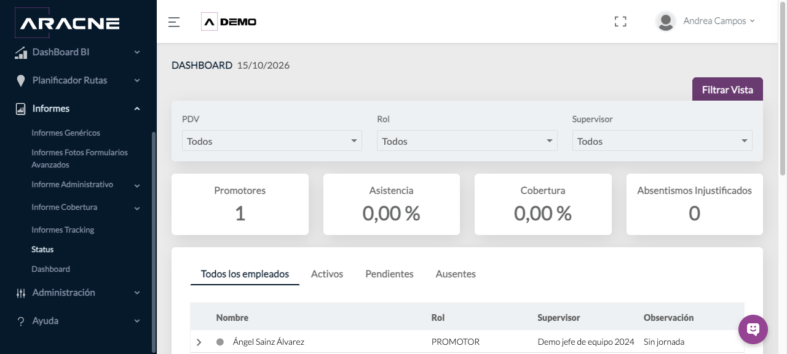Click the Asistencia summary card
This screenshot has width=787, height=354.
click(392, 204)
